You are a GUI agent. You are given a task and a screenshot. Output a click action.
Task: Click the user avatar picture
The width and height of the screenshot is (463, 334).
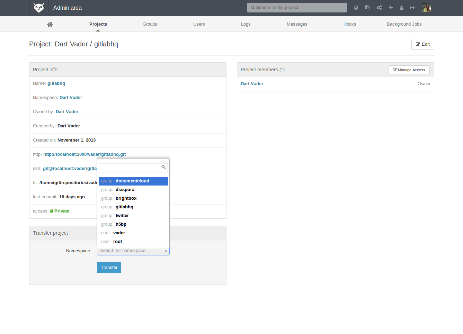(x=426, y=8)
